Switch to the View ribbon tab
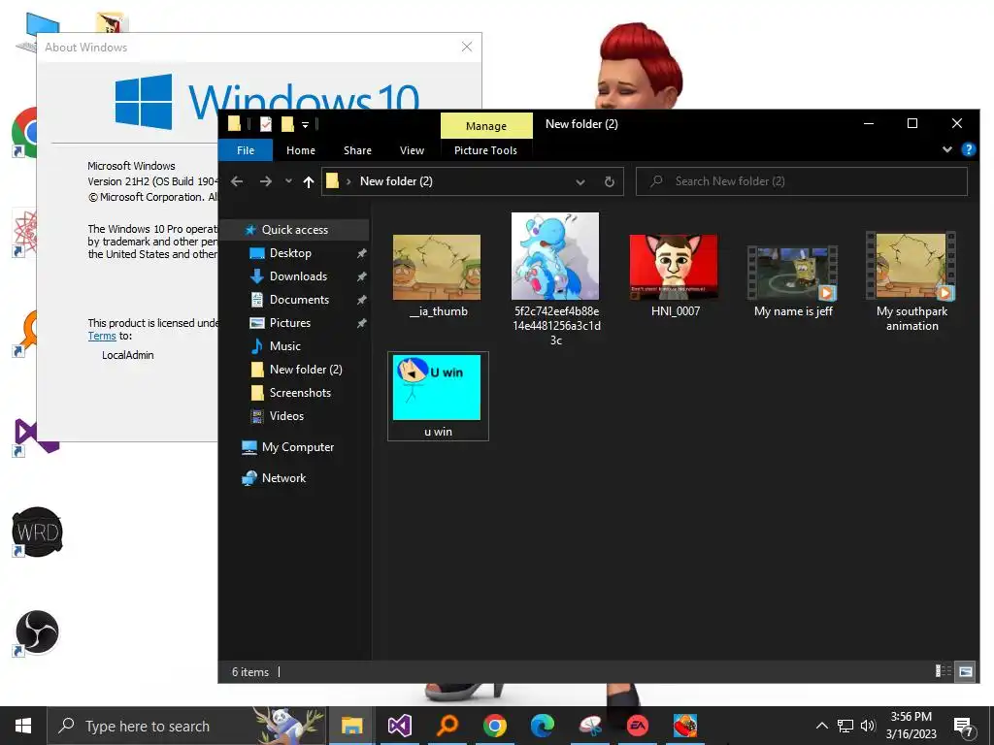This screenshot has width=994, height=745. (412, 150)
